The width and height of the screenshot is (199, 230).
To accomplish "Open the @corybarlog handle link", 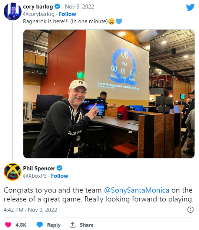I will click(x=39, y=14).
